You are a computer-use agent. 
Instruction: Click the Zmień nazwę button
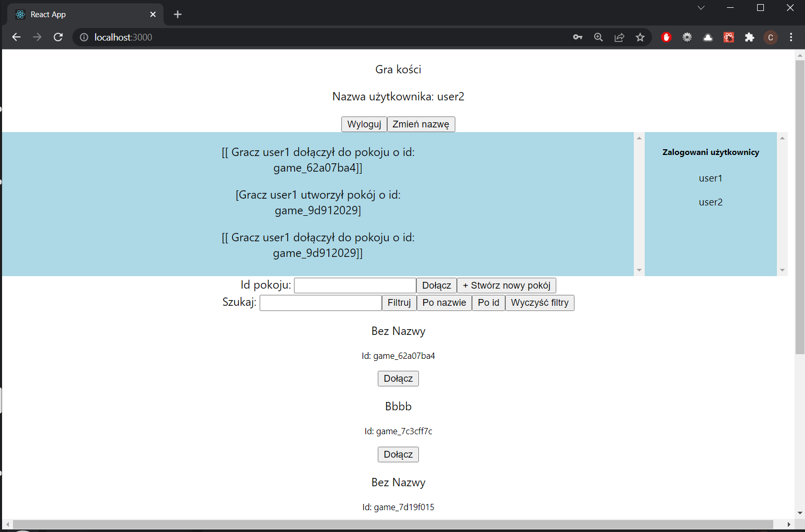tap(421, 124)
